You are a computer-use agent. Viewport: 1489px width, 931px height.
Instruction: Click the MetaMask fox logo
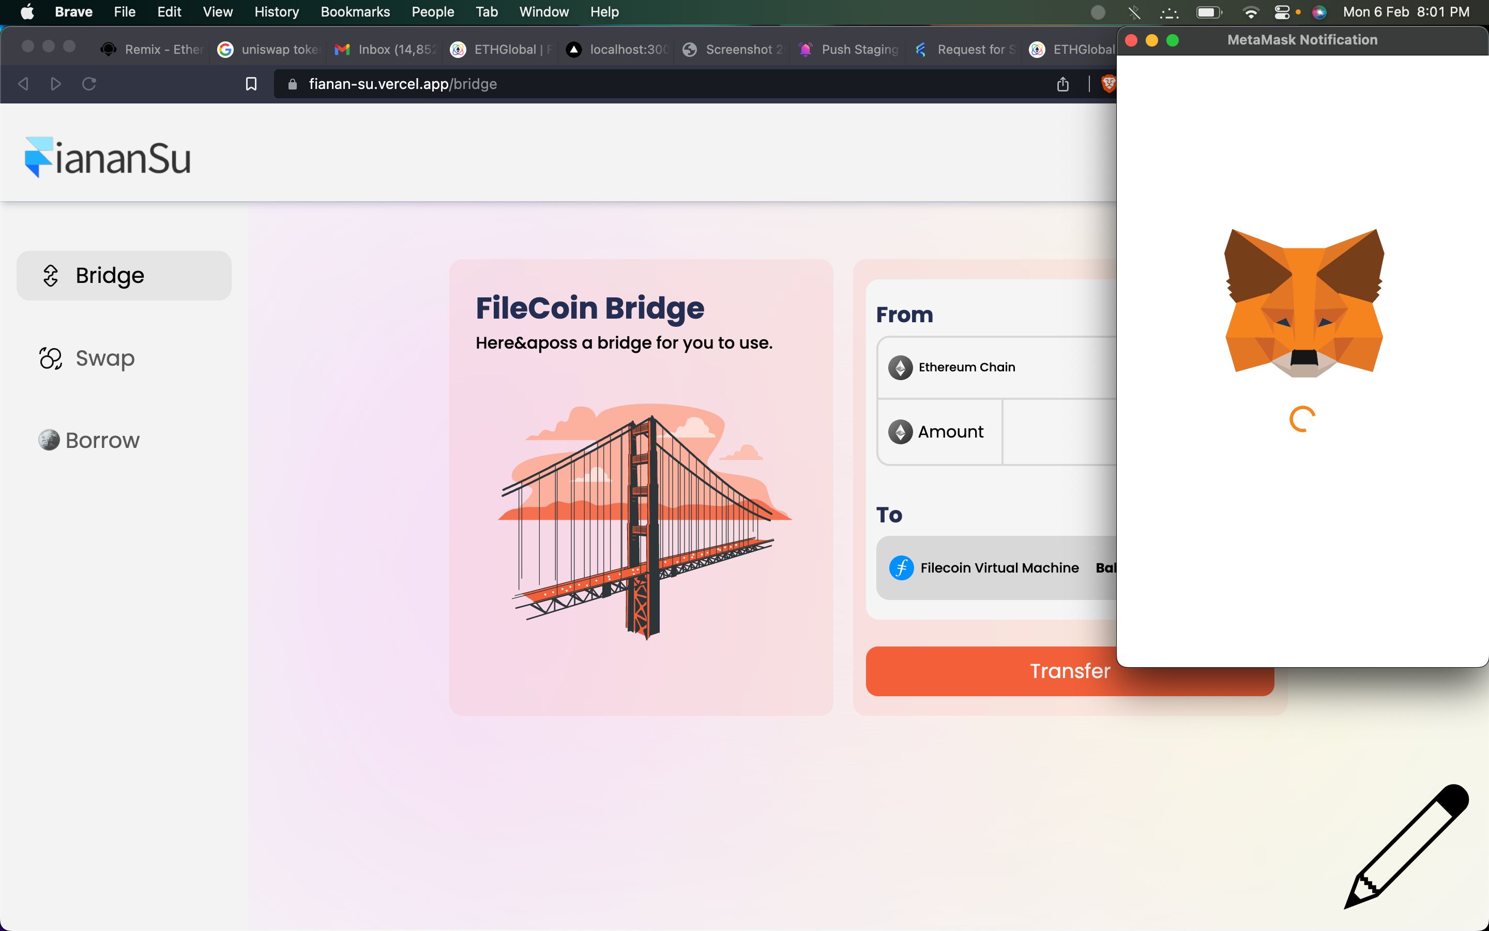(x=1303, y=303)
